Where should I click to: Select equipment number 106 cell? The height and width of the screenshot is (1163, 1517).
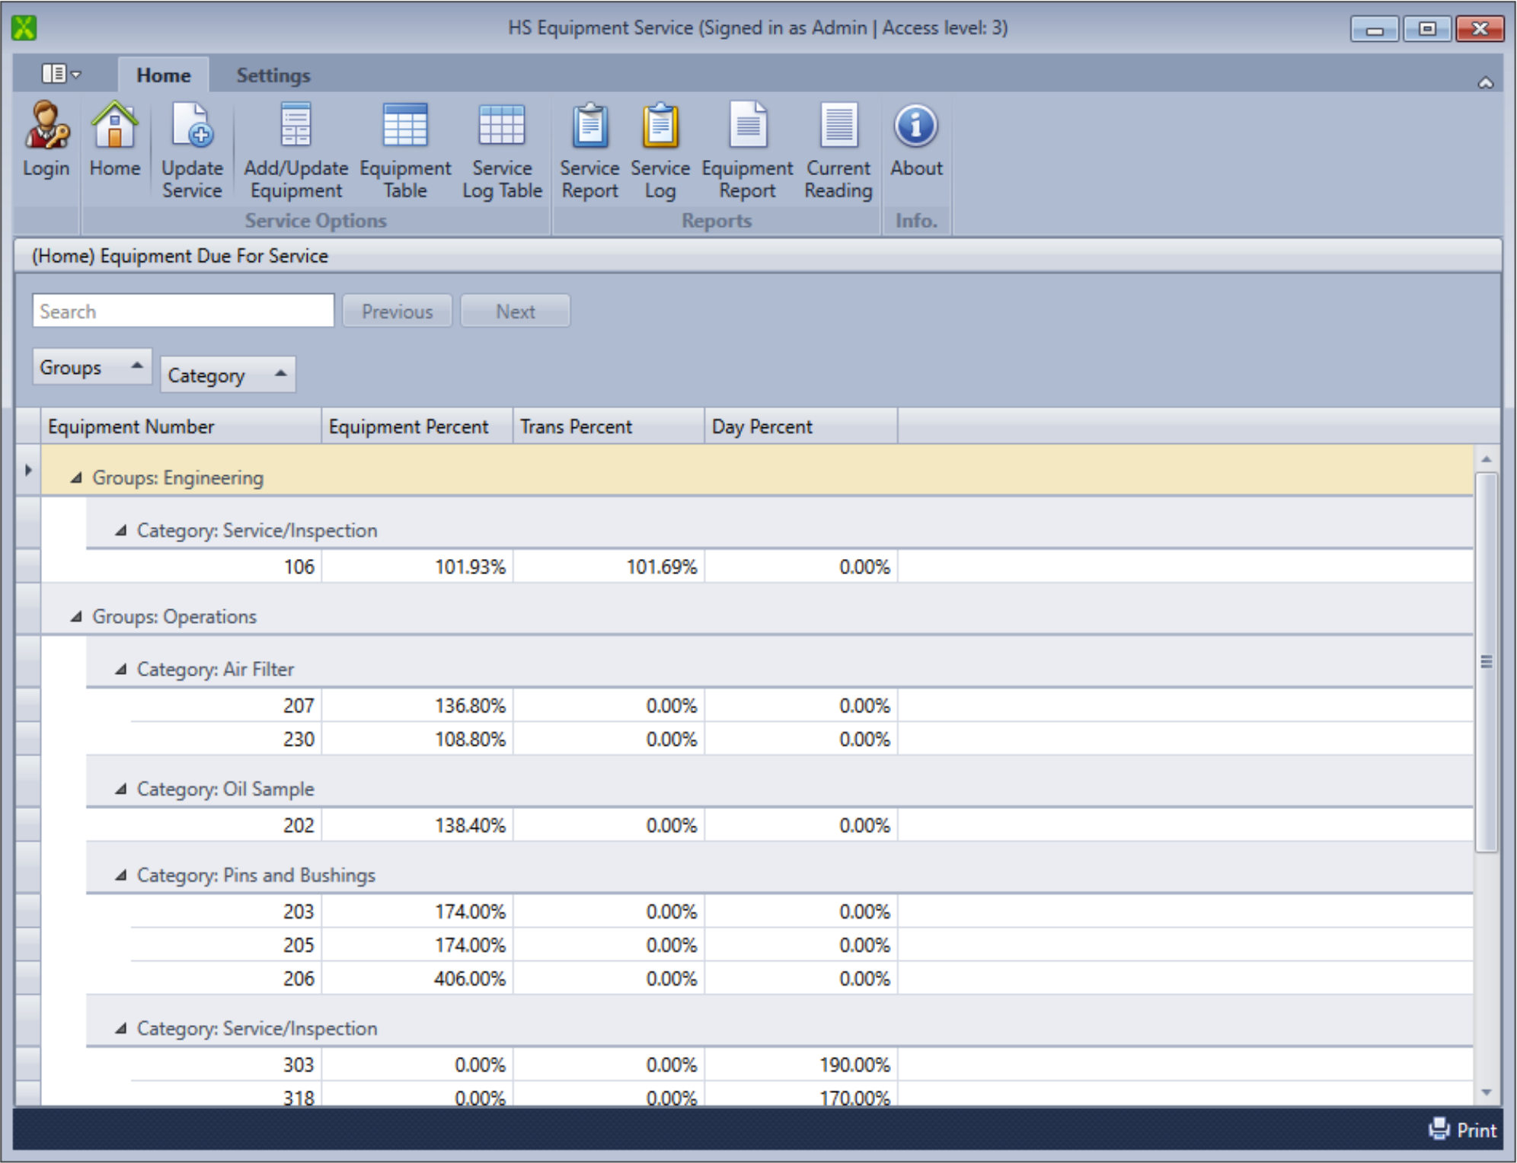point(203,567)
